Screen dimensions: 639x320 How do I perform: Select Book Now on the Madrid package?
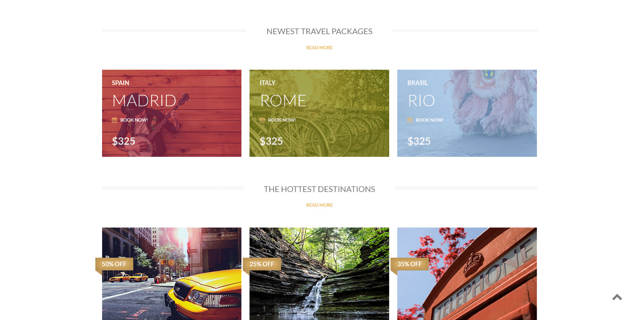tap(134, 120)
